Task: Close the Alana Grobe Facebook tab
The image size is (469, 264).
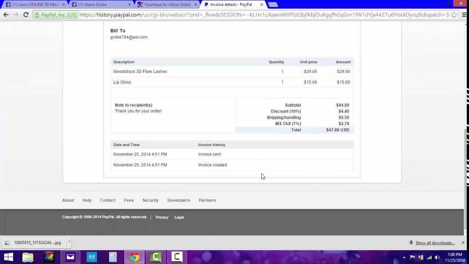Action: click(130, 4)
